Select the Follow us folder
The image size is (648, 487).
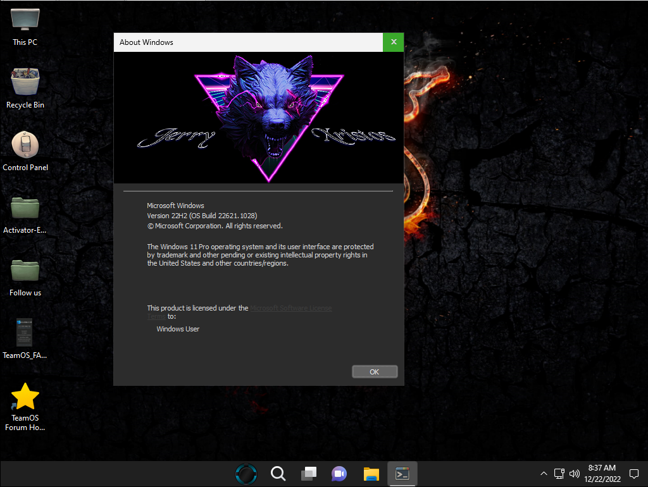25,277
